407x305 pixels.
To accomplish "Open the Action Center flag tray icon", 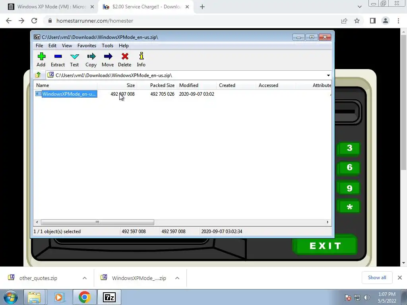I will (x=348, y=297).
